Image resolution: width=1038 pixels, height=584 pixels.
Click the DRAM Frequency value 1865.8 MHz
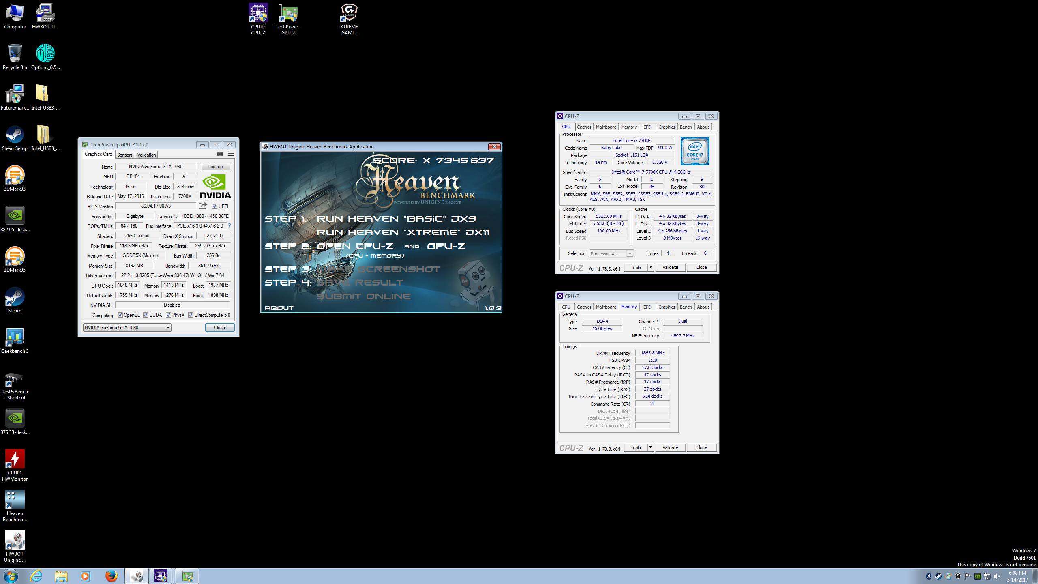click(x=652, y=353)
